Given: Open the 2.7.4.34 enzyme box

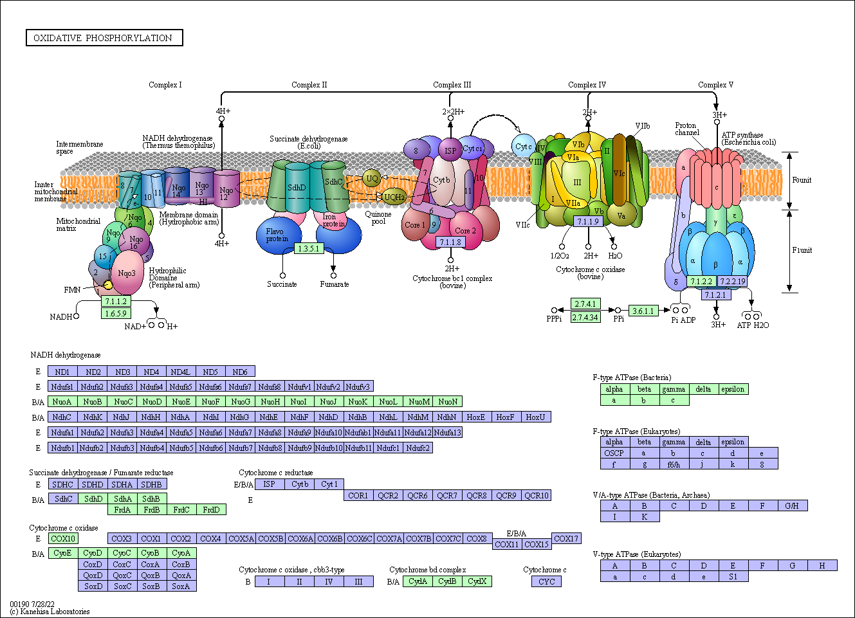Looking at the screenshot, I should point(585,317).
